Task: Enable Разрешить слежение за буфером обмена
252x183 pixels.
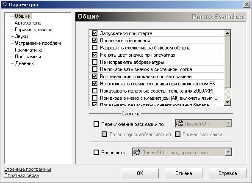Action: coord(95,48)
